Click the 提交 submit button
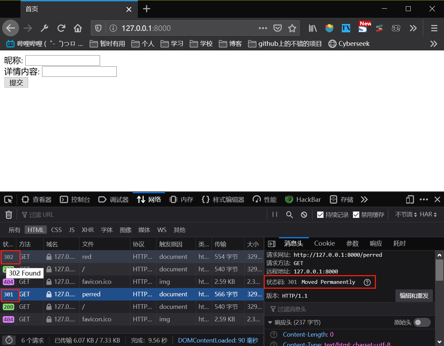 click(x=16, y=83)
